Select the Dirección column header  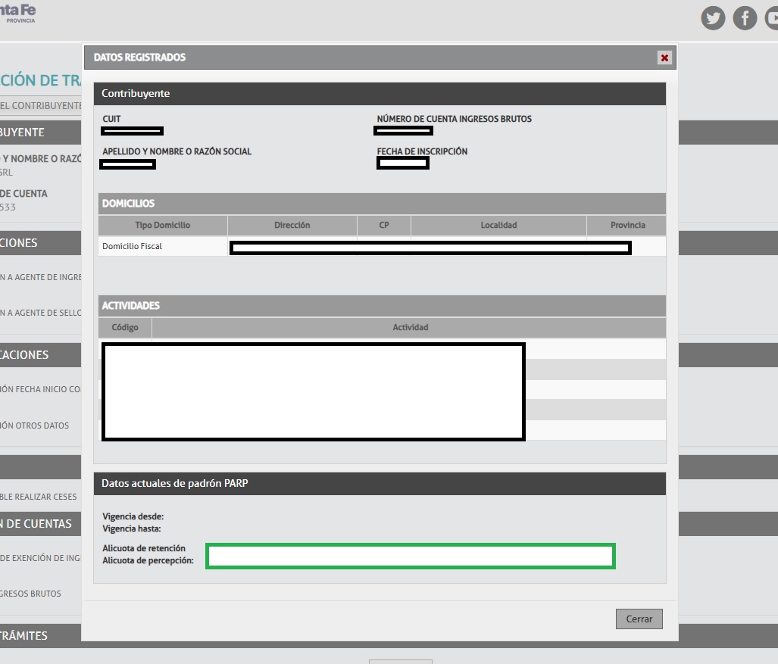coord(292,225)
